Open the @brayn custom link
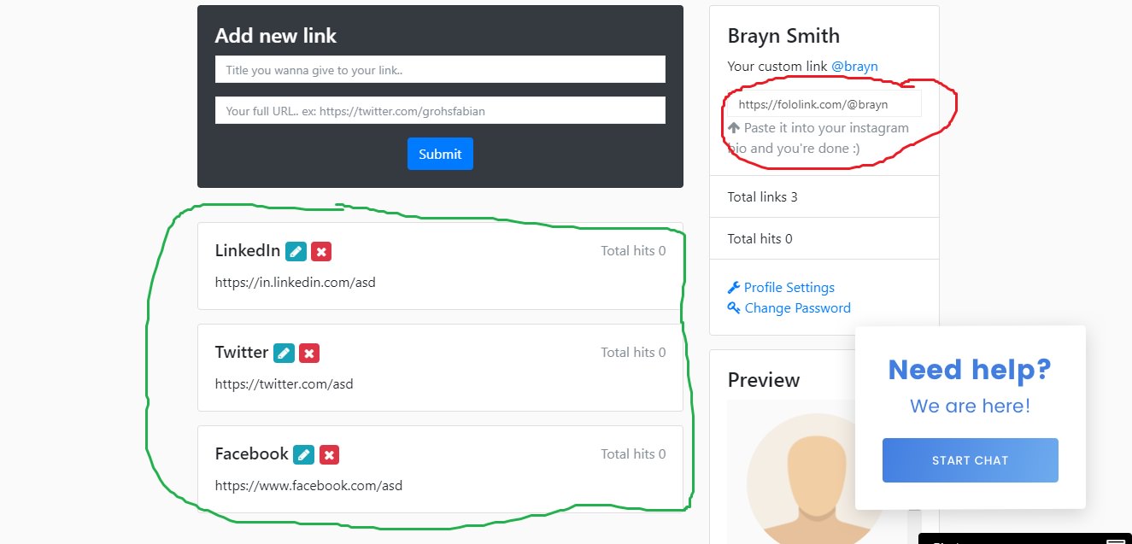Viewport: 1132px width, 544px height. 854,67
